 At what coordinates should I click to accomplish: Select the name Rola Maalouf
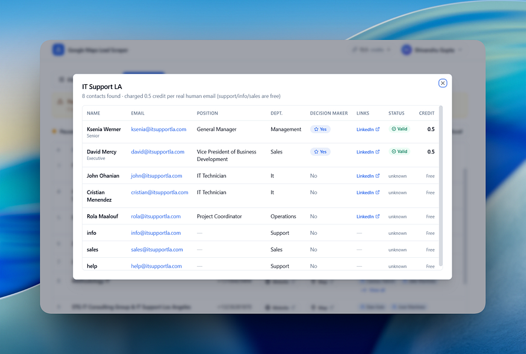[x=103, y=217]
